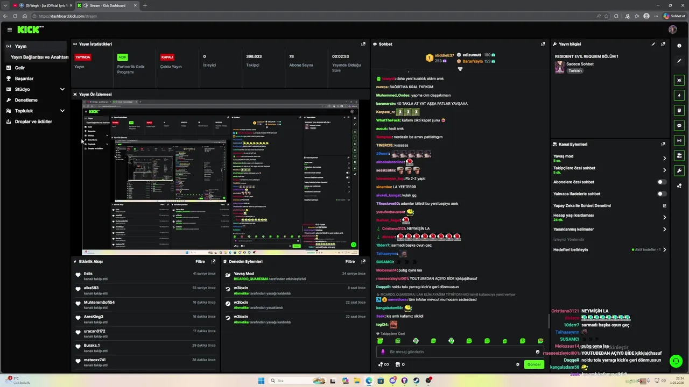This screenshot has height=387, width=689.
Task: Toggle the wrench widget sidebar icon
Action: click(x=679, y=170)
